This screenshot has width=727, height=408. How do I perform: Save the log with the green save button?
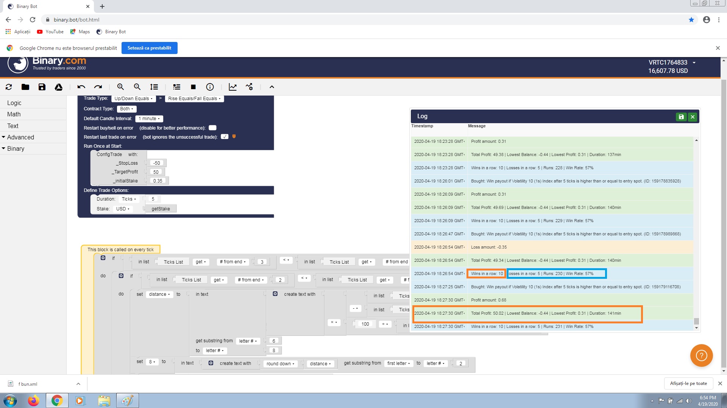click(682, 117)
